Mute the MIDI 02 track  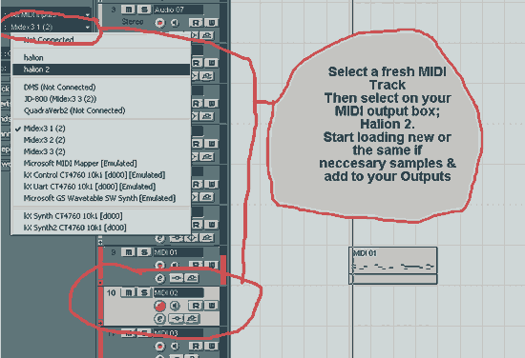tap(129, 293)
